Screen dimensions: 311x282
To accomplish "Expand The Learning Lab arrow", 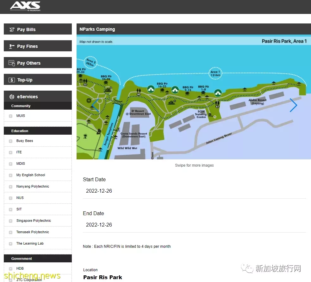I will (x=11, y=244).
